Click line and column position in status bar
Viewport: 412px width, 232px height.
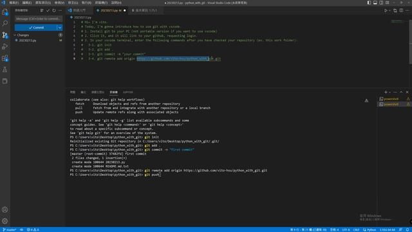tap(308, 229)
